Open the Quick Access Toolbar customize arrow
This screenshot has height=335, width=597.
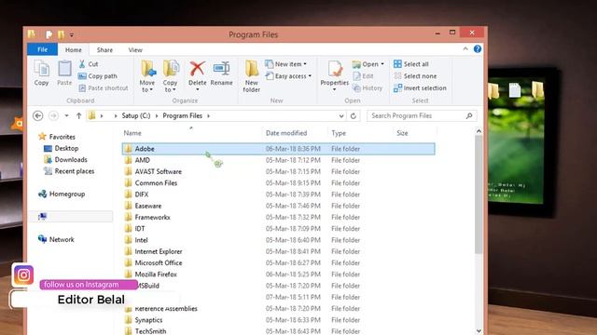click(72, 35)
